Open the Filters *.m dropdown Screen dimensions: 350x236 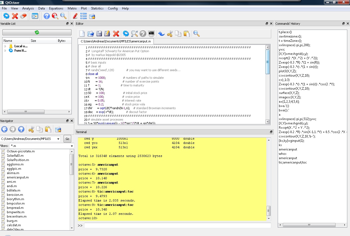pyautogui.click(x=72, y=146)
